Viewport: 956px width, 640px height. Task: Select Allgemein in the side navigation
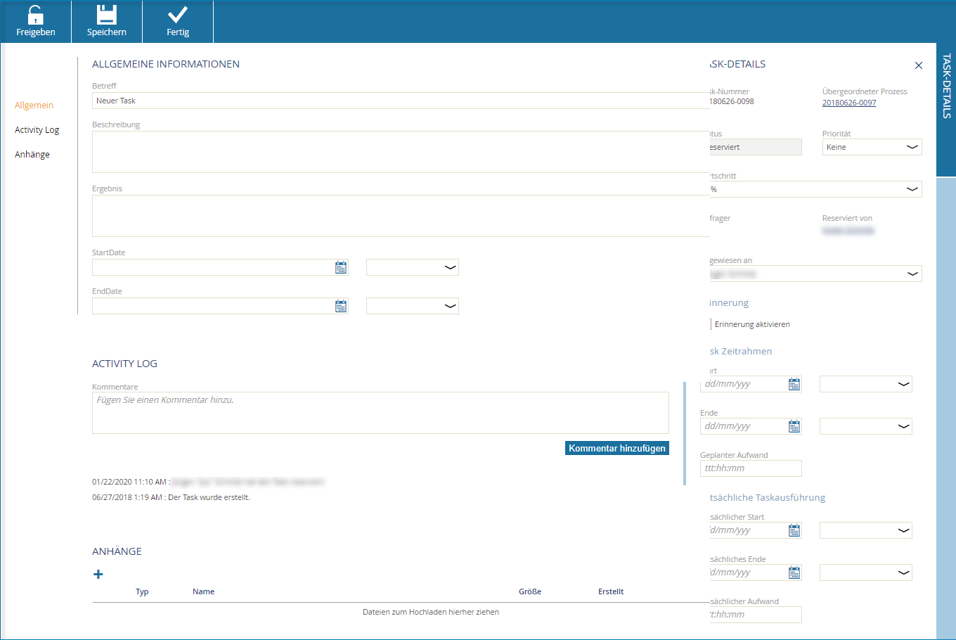(x=34, y=105)
